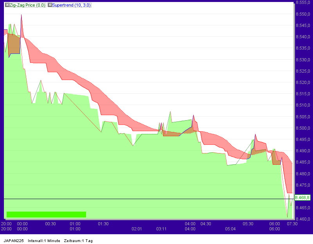
Task: Remove the Supertrend indicator via its X icon
Action: (49, 5)
